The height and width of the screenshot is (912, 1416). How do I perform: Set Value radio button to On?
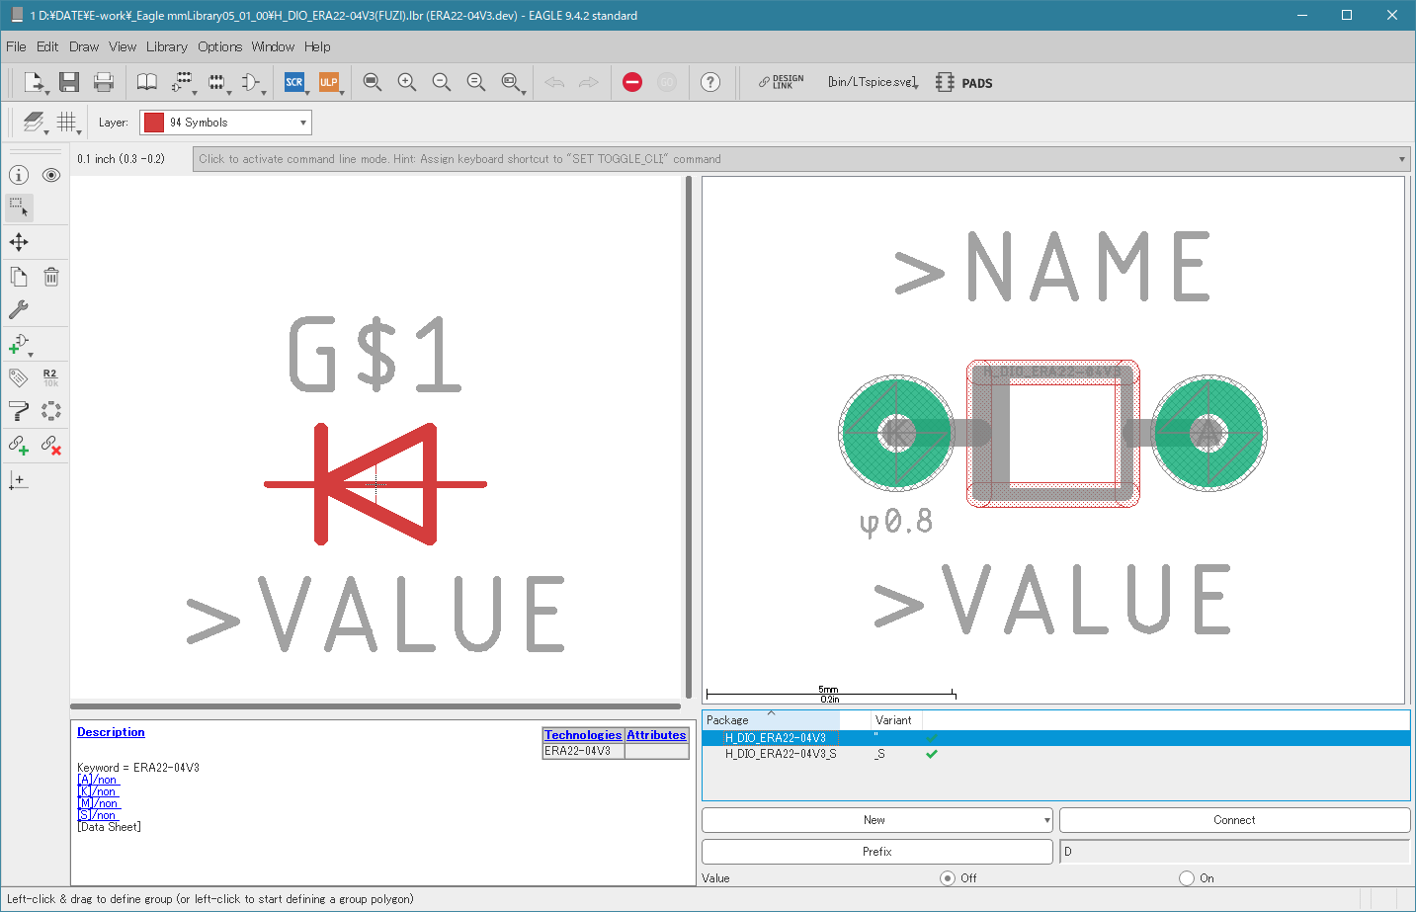[x=1187, y=878]
